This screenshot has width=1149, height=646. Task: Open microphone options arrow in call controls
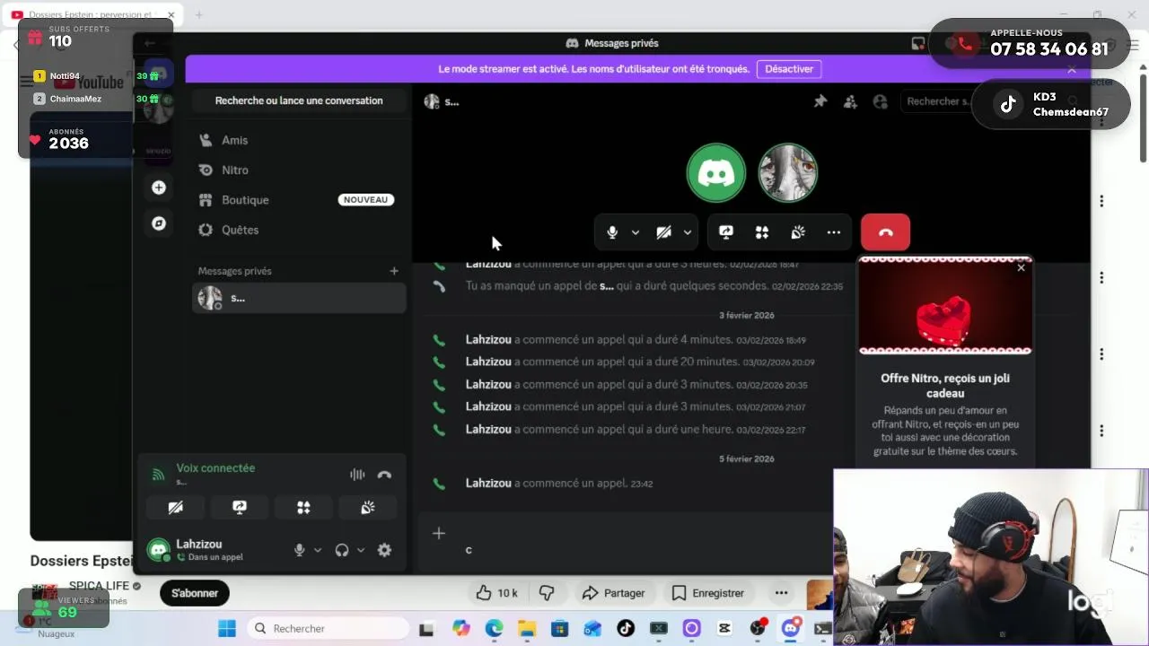tap(636, 232)
